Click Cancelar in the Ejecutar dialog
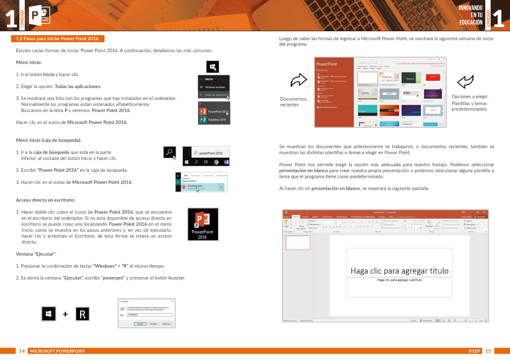The width and height of the screenshot is (510, 360). click(154, 324)
